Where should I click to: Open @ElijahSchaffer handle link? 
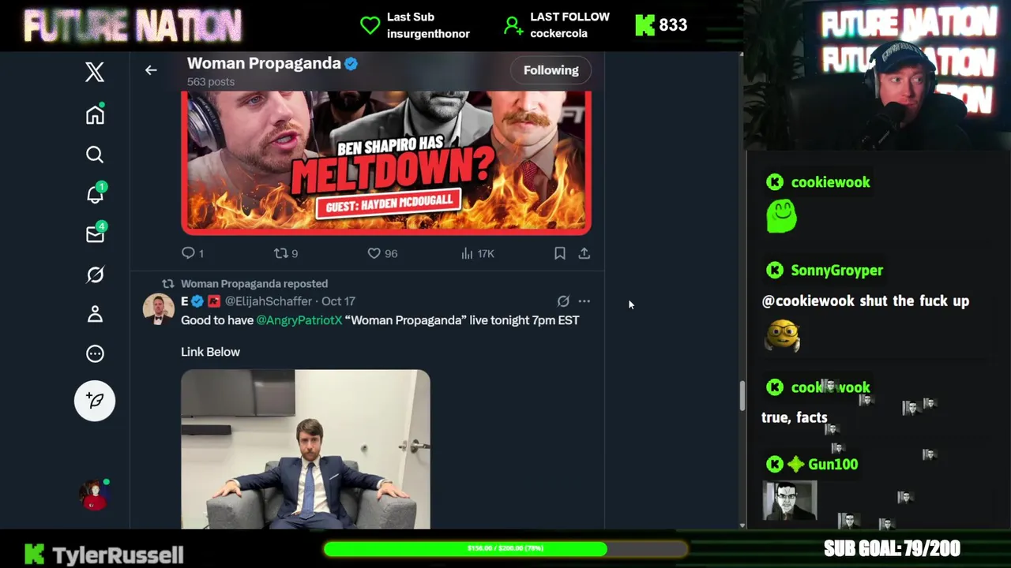269,301
